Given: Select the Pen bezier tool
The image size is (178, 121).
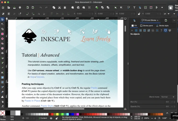Looking at the screenshot, I should coord(2,58).
